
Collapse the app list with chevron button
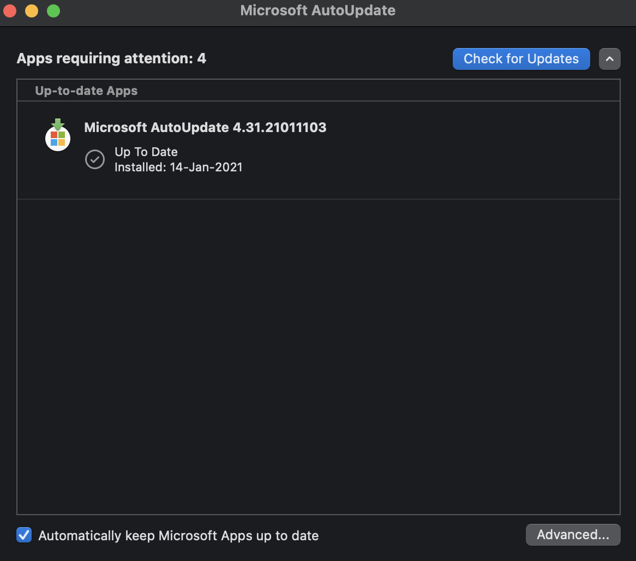click(x=610, y=59)
